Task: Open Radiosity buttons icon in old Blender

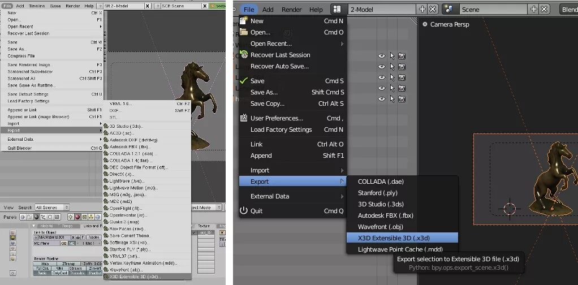Action: tap(91, 217)
